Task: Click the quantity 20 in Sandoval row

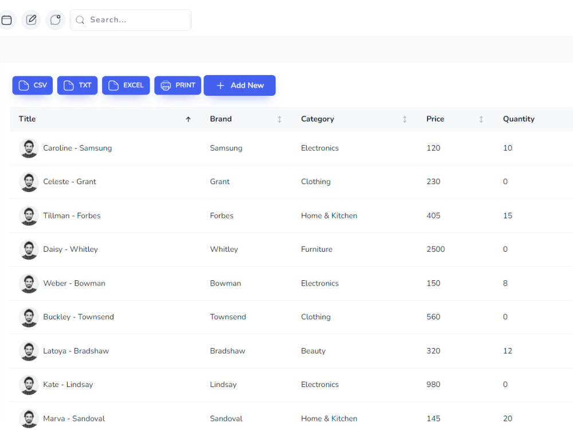Action: [508, 419]
